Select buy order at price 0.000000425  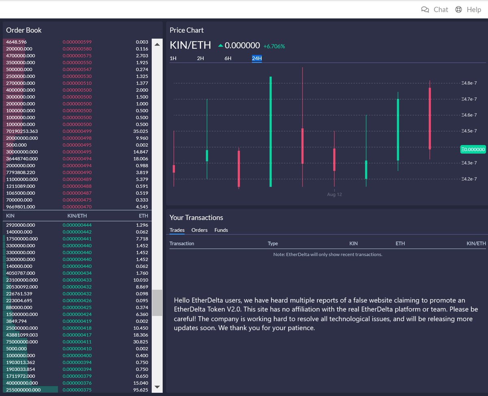77,307
